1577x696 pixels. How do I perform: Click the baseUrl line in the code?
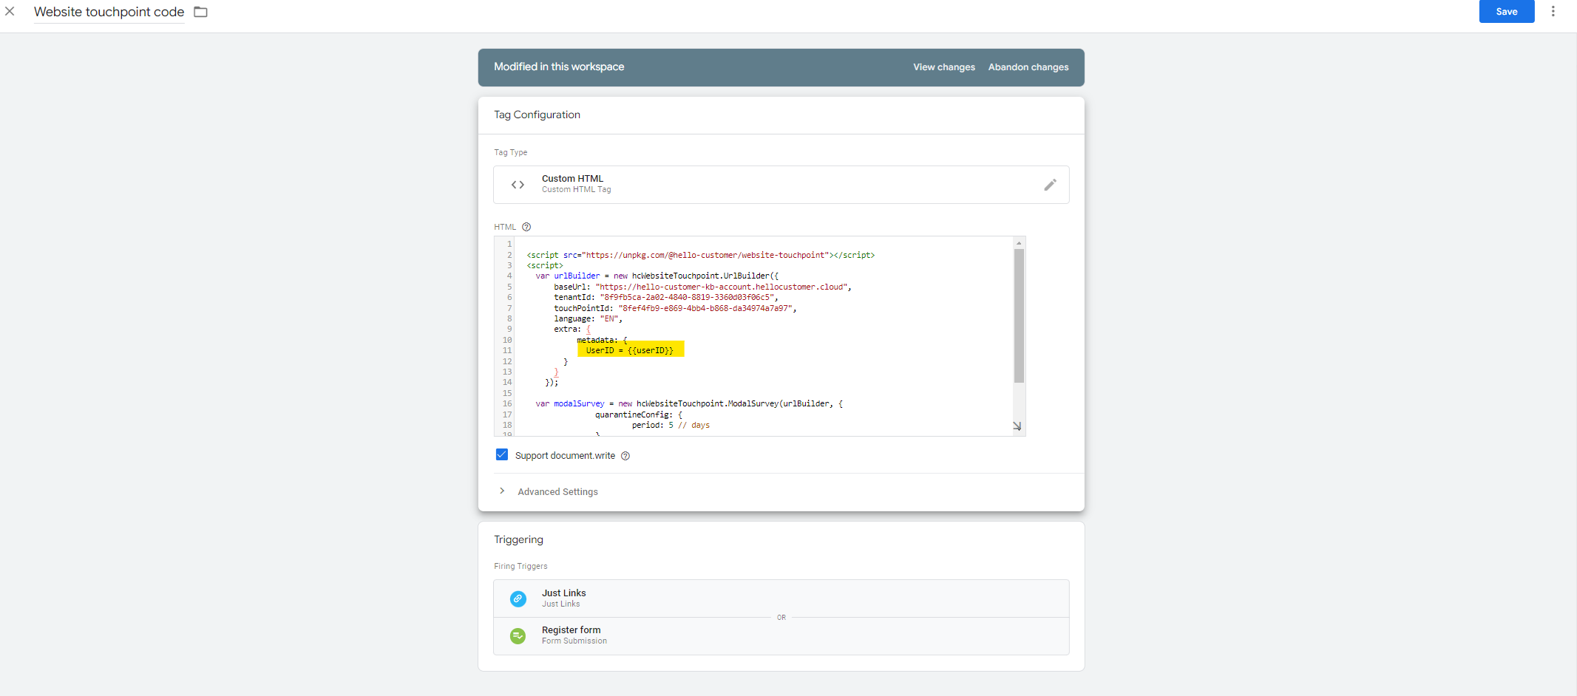coord(702,287)
